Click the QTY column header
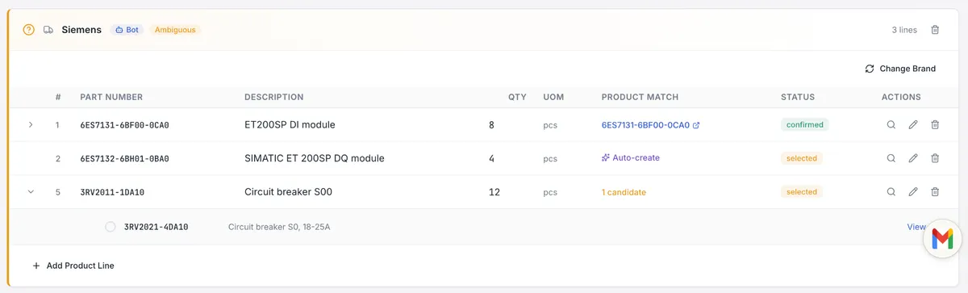Image resolution: width=968 pixels, height=293 pixels. pyautogui.click(x=517, y=97)
